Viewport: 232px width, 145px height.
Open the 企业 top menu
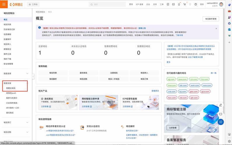148,4
